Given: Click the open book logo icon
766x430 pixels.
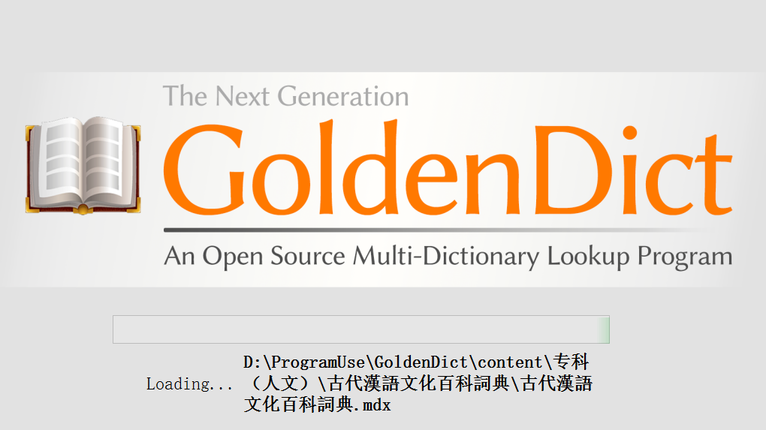Looking at the screenshot, I should (83, 165).
